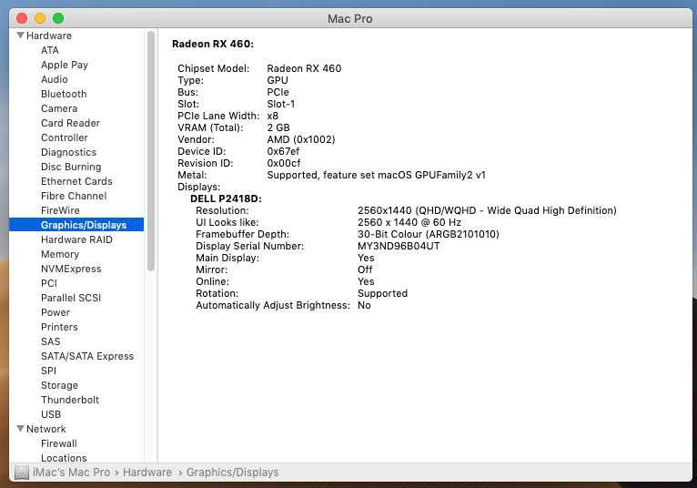Click the 2560x1440 QHD/WQHD resolution value
The image size is (697, 488).
487,210
